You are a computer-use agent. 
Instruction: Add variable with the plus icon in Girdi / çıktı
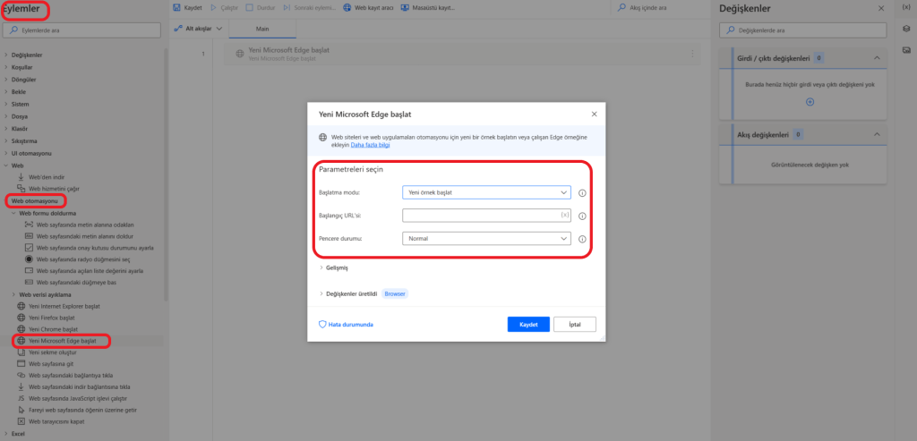810,102
